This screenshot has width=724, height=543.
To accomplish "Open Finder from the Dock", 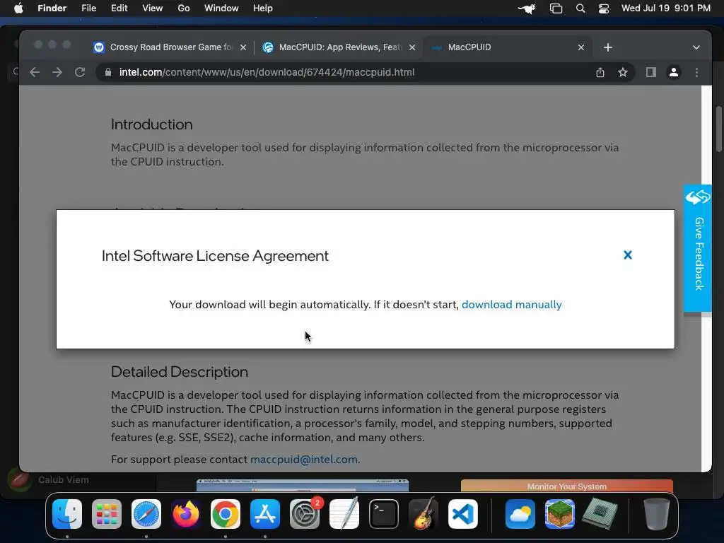I will coord(67,514).
